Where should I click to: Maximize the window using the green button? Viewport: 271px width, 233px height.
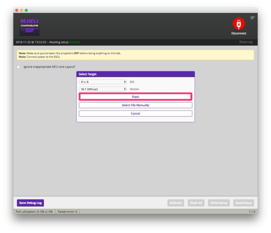click(x=26, y=10)
